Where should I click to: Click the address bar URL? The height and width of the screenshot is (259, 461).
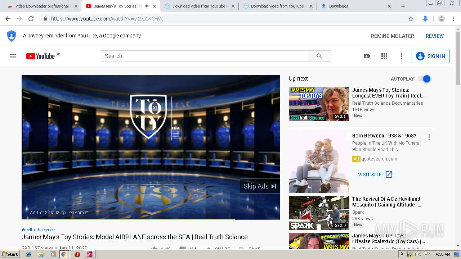[x=107, y=19]
